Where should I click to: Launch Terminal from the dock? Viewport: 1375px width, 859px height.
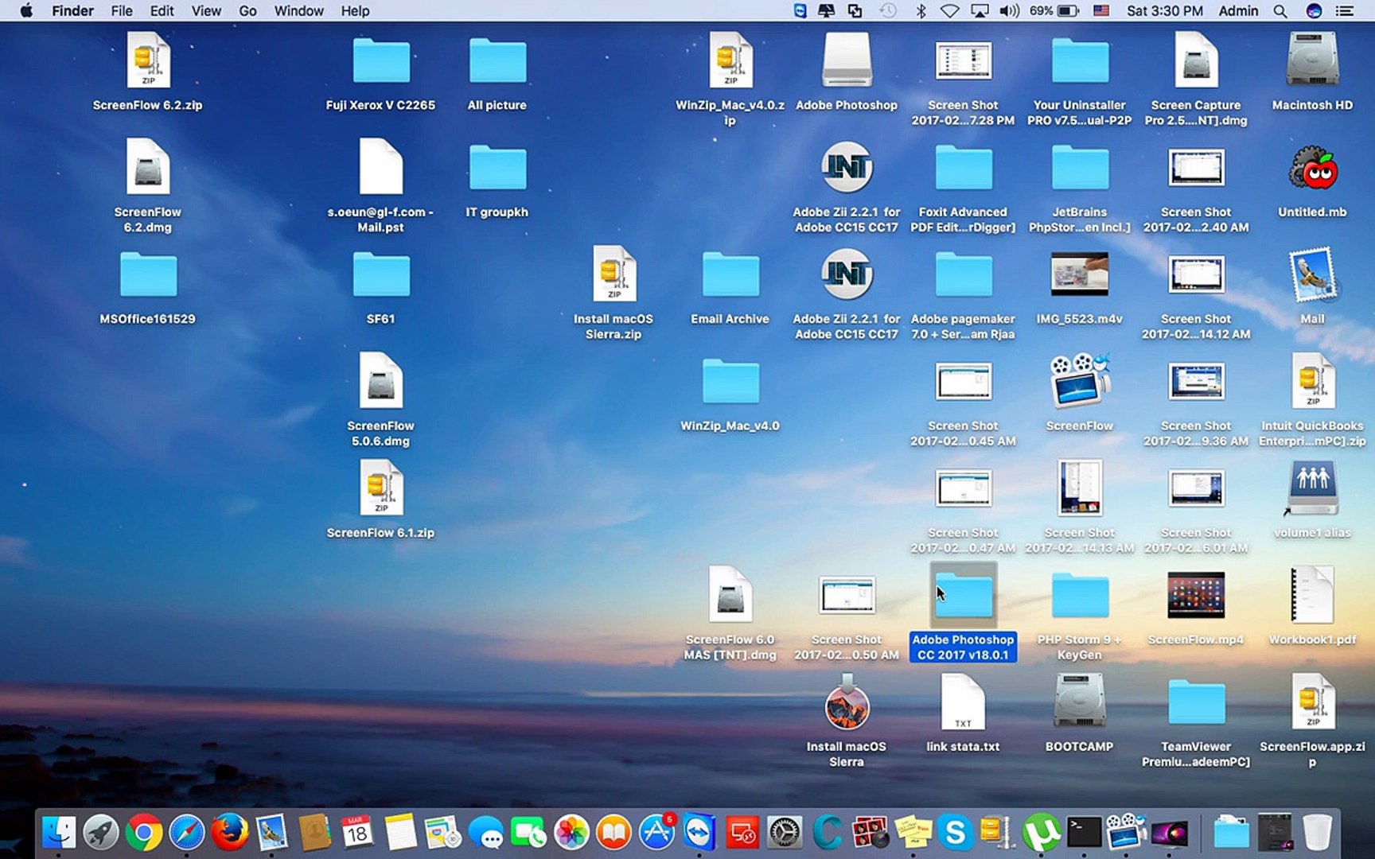tap(1084, 833)
